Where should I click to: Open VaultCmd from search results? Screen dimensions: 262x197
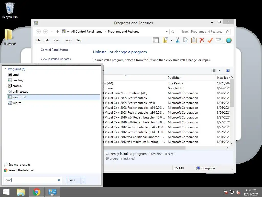click(53, 97)
